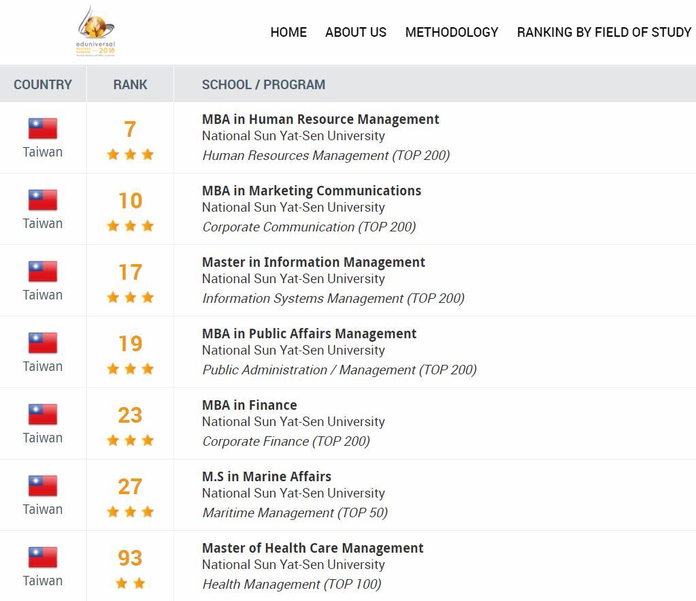
Task: Go to METHODOLOGY page
Action: coord(452,32)
